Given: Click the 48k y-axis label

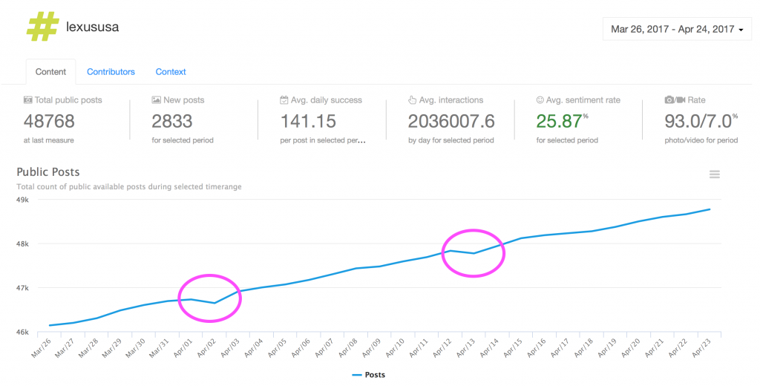Looking at the screenshot, I should pyautogui.click(x=22, y=244).
